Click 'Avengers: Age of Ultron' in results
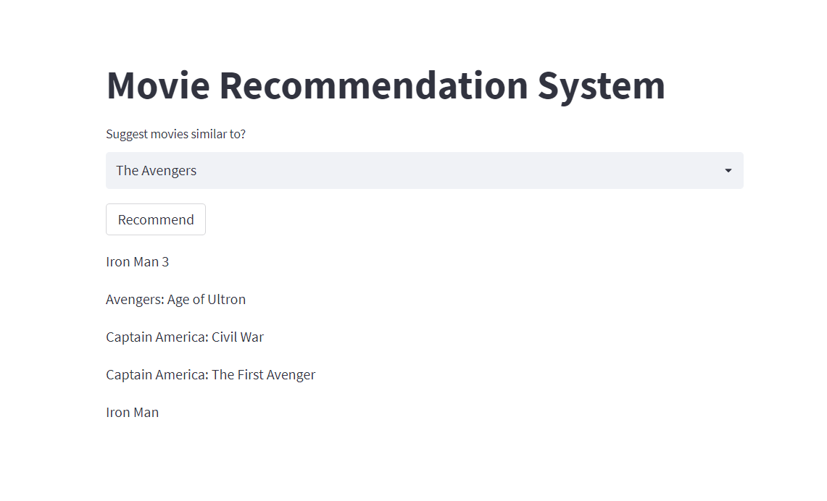The height and width of the screenshot is (501, 827). click(x=175, y=299)
